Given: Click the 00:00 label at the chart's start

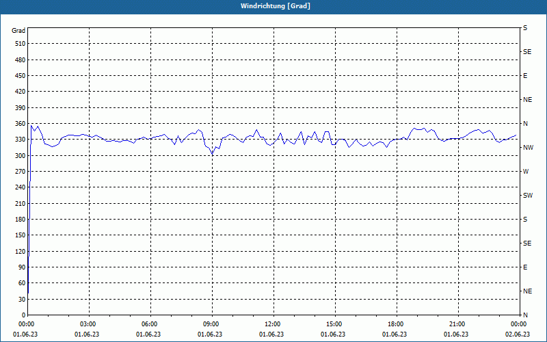Looking at the screenshot, I should [x=26, y=324].
